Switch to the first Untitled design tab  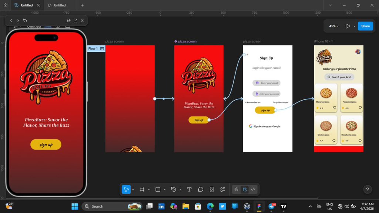pyautogui.click(x=27, y=5)
